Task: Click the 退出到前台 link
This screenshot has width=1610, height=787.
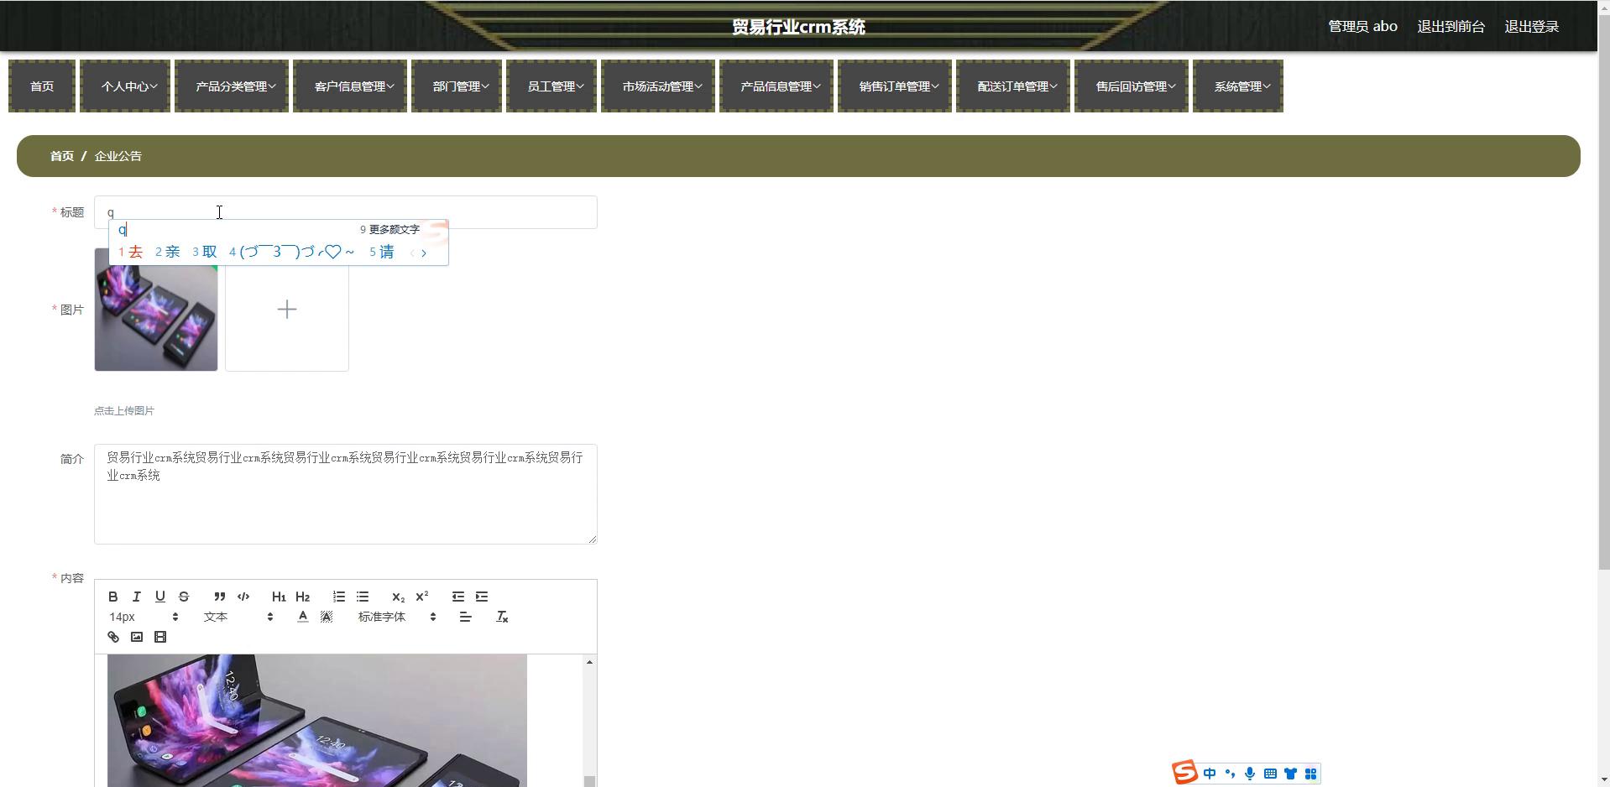Action: click(x=1451, y=27)
